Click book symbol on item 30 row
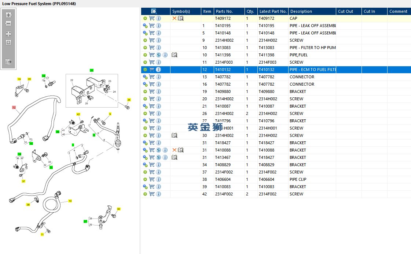This screenshot has height=254, width=411. pyautogui.click(x=174, y=135)
